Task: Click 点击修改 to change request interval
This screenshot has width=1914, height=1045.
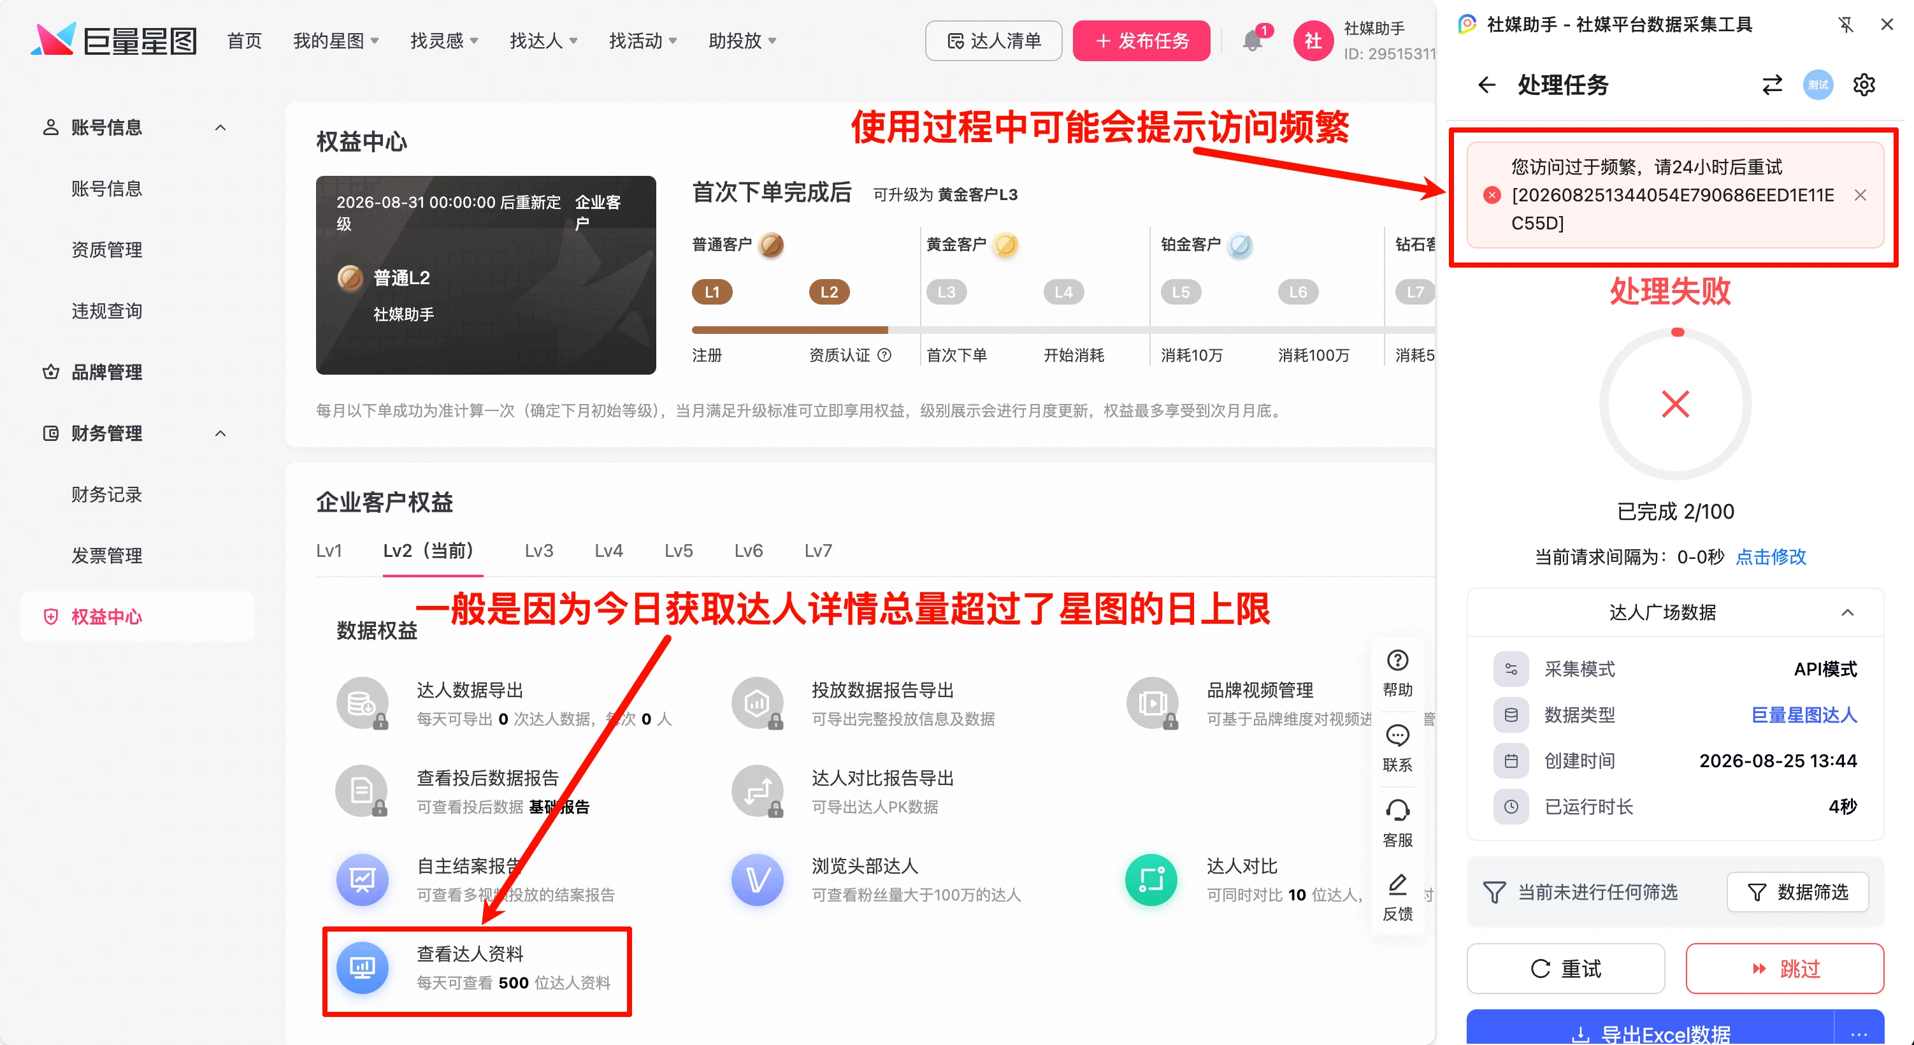Action: coord(1771,557)
